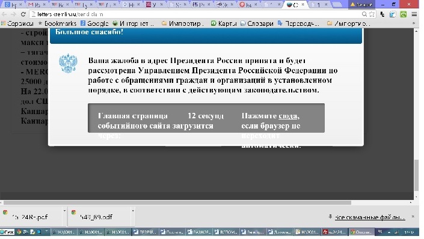
Task: Expand options arrow for second downloaded PDF
Action: (133, 211)
